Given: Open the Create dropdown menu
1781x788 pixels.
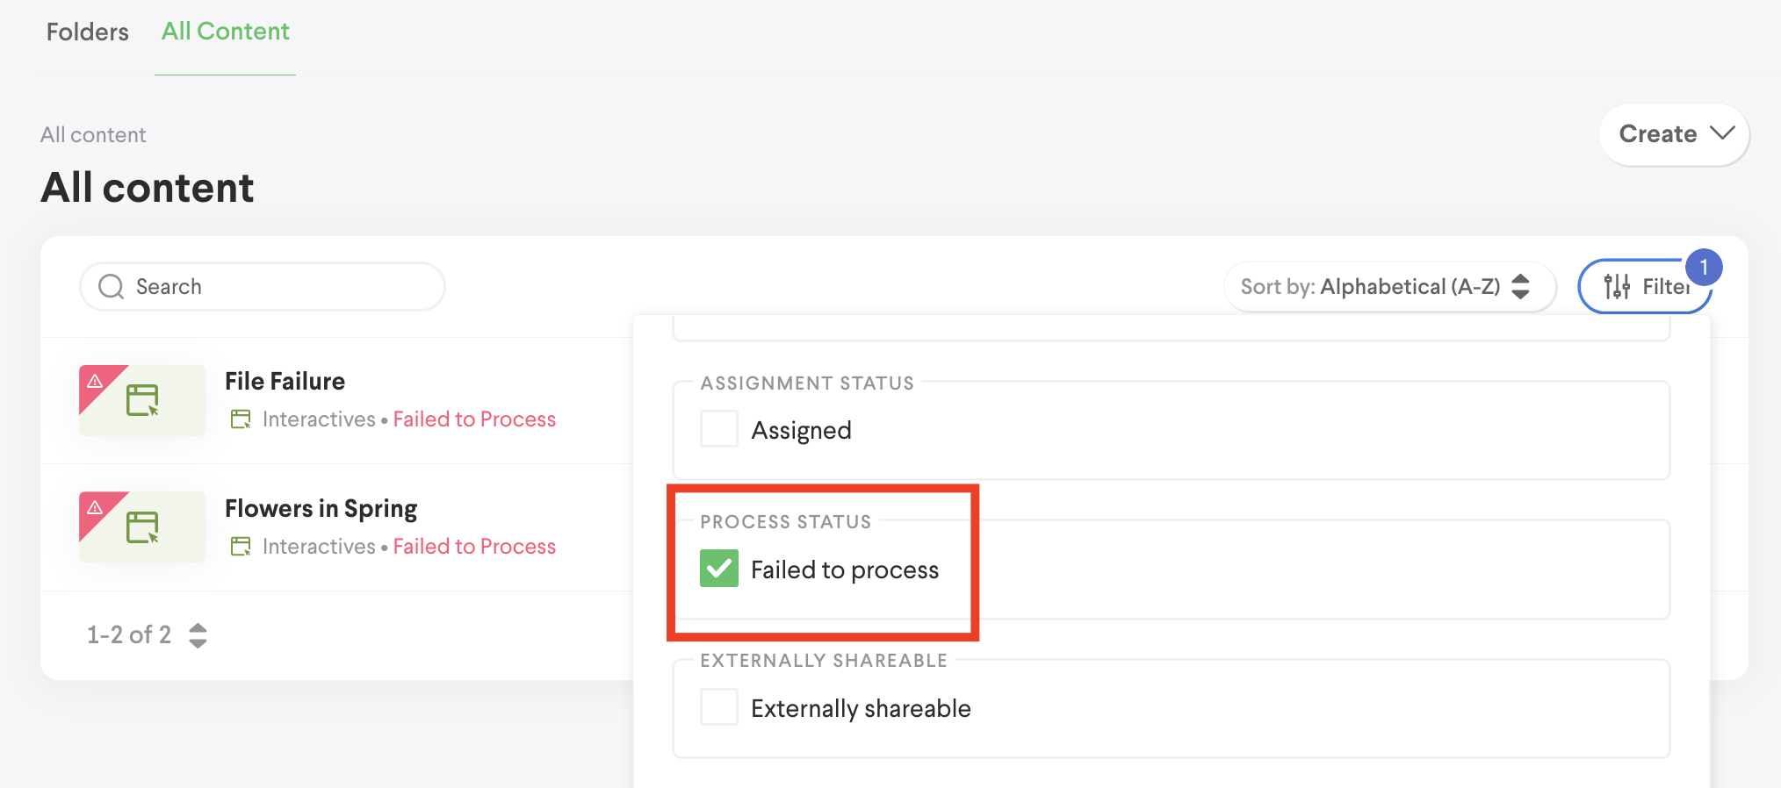Looking at the screenshot, I should [x=1674, y=134].
